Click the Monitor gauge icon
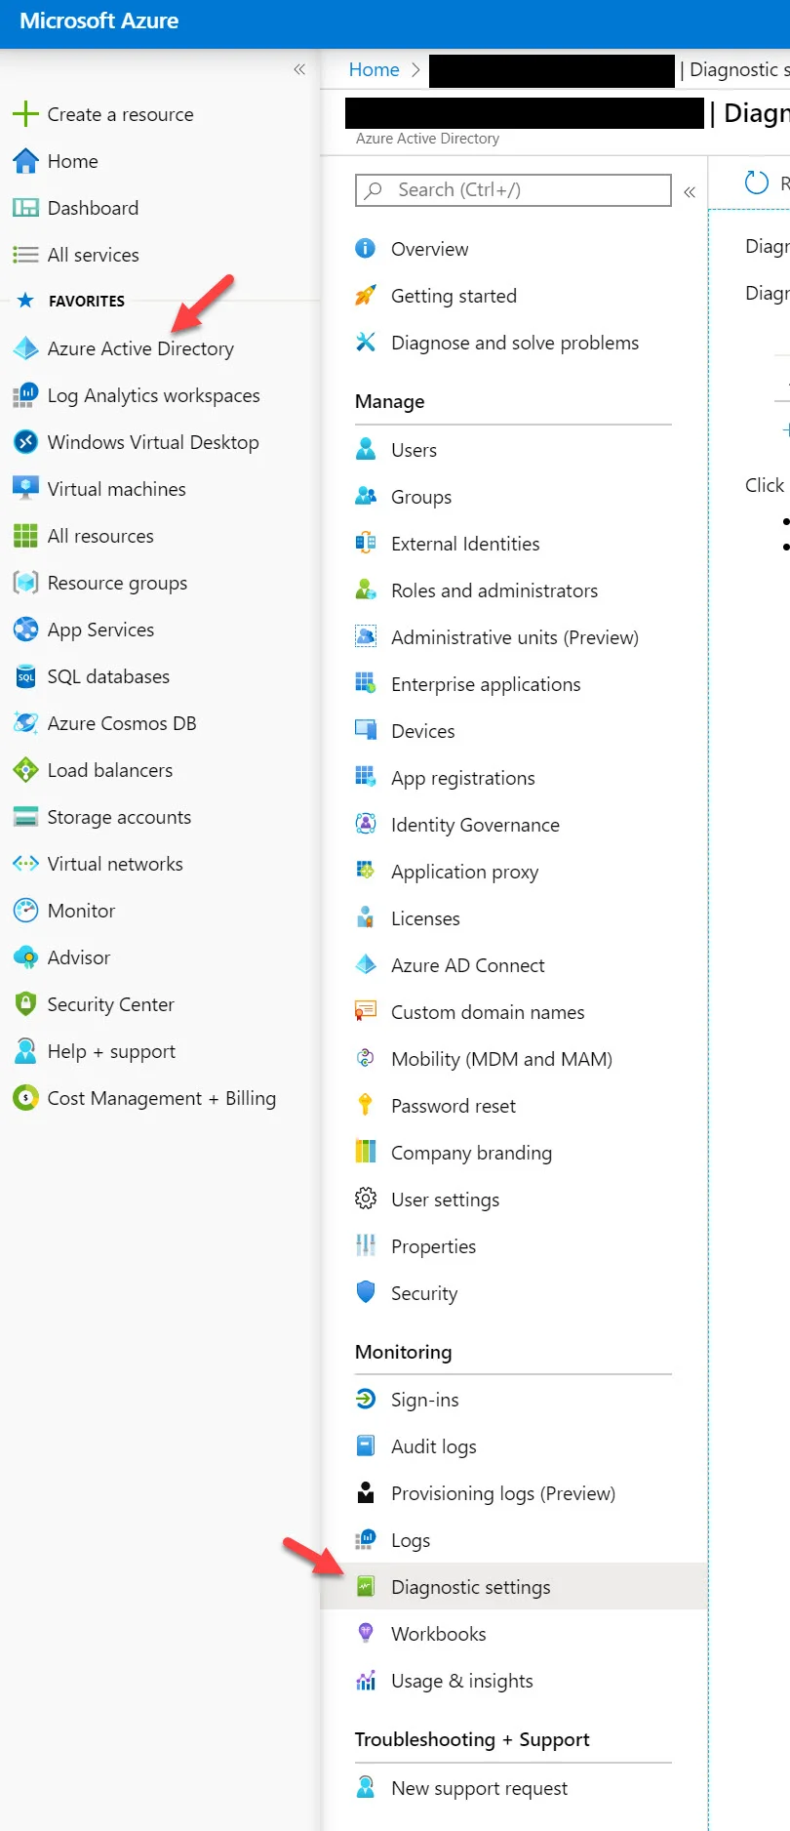Viewport: 790px width, 1831px height. (25, 911)
